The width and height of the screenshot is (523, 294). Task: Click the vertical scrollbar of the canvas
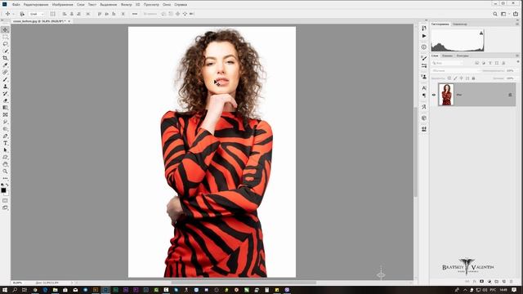click(416, 152)
